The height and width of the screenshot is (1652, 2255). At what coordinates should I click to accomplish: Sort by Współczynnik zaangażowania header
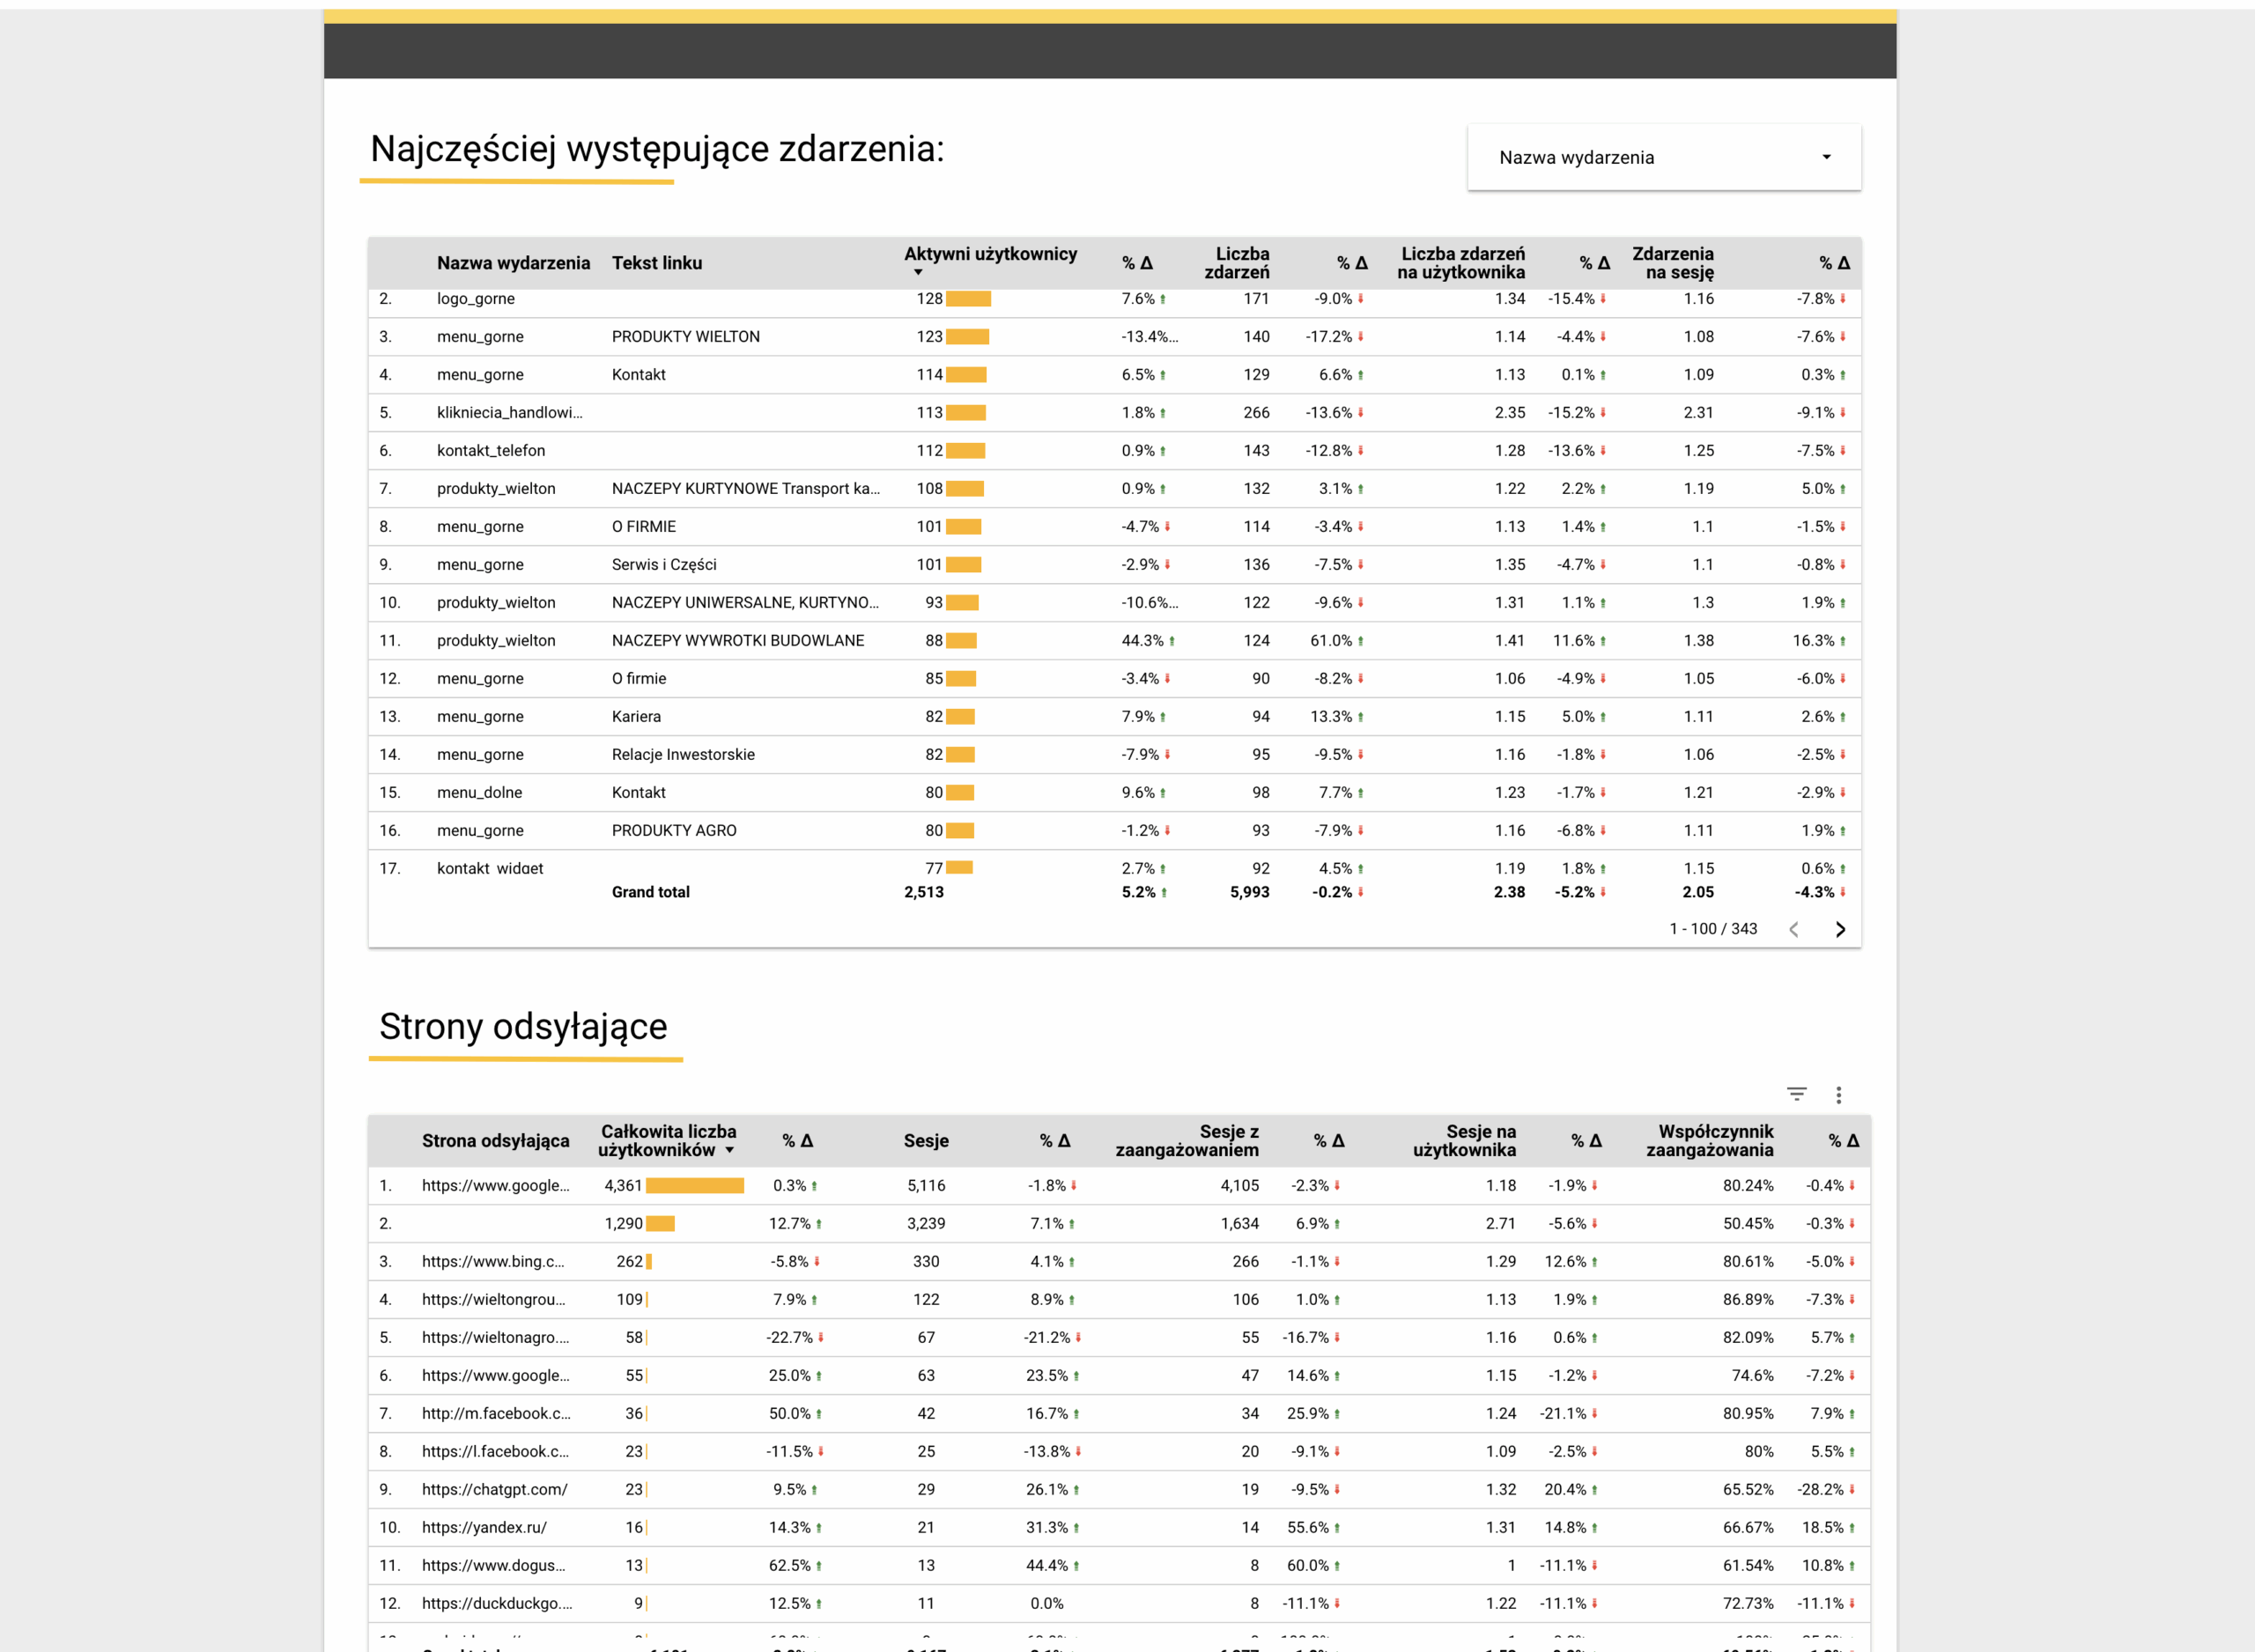pos(1709,1141)
